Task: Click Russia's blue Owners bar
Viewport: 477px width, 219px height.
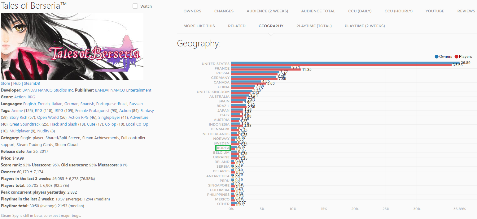Action: [255, 72]
